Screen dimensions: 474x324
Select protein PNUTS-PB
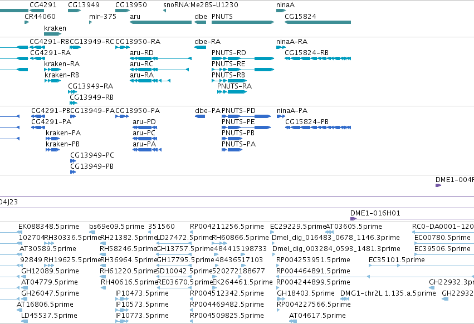click(232, 139)
